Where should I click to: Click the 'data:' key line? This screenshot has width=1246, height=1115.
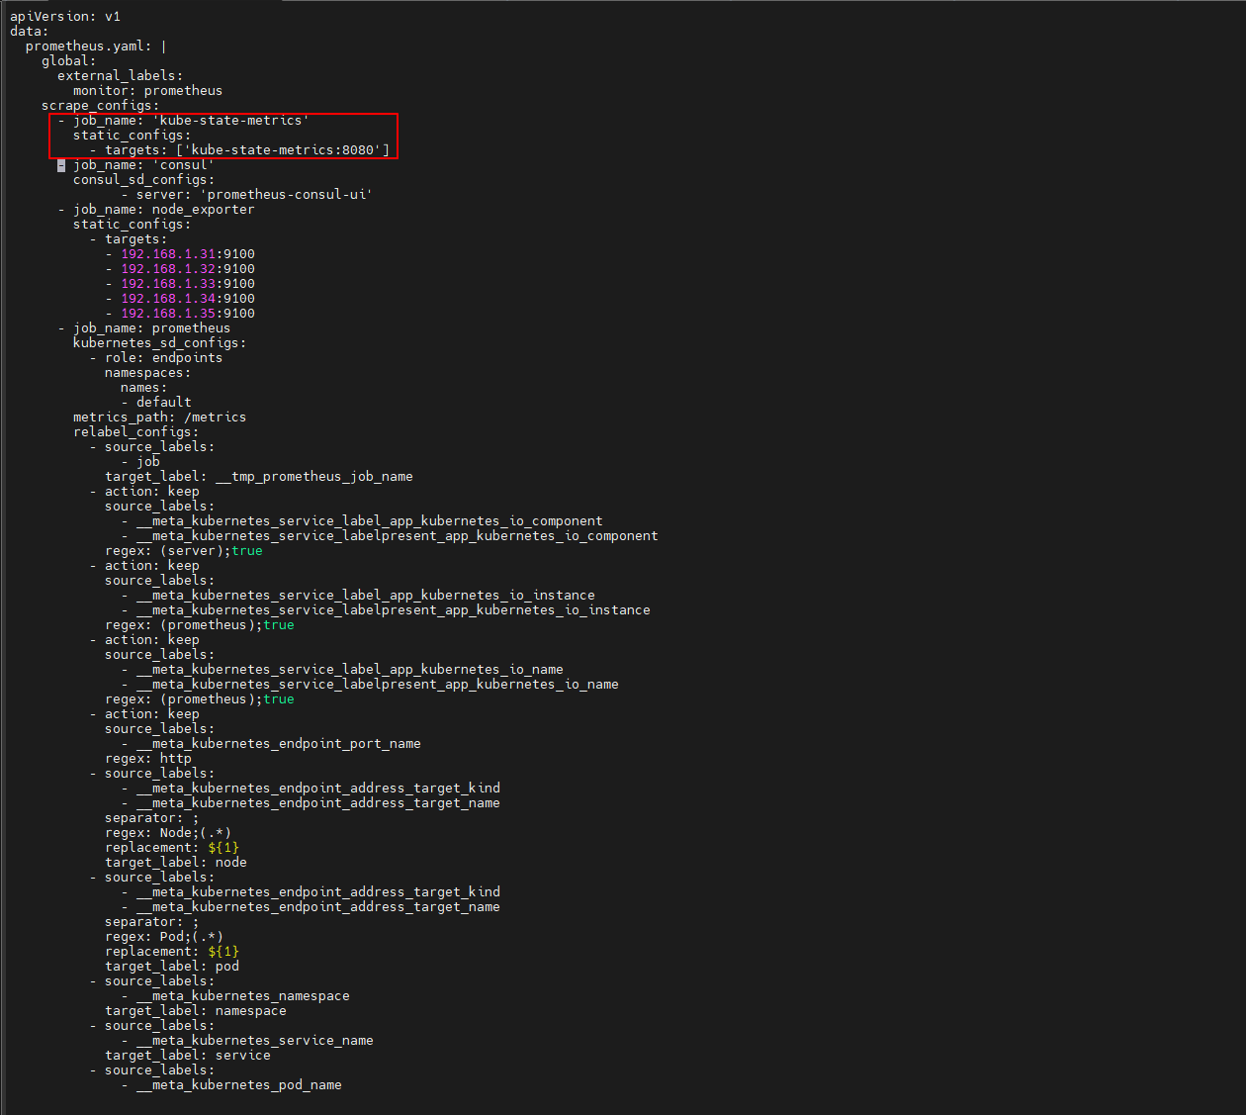coord(30,32)
